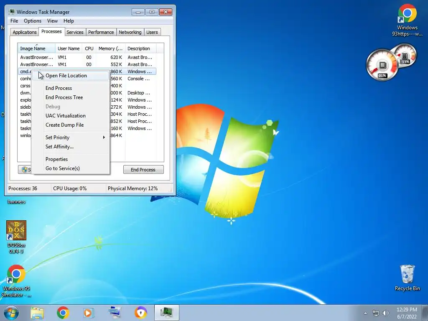Click the CPU meter gadget dial

tap(382, 66)
